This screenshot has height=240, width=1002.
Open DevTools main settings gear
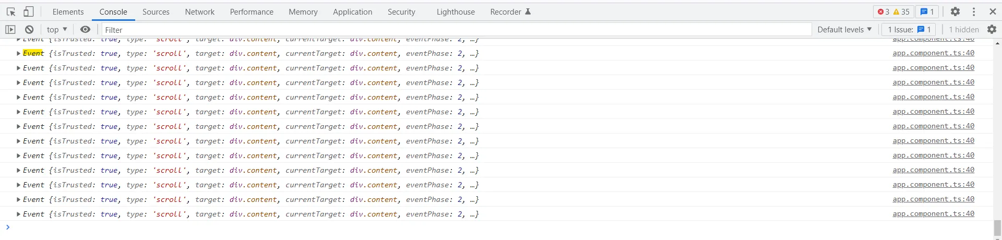click(955, 11)
